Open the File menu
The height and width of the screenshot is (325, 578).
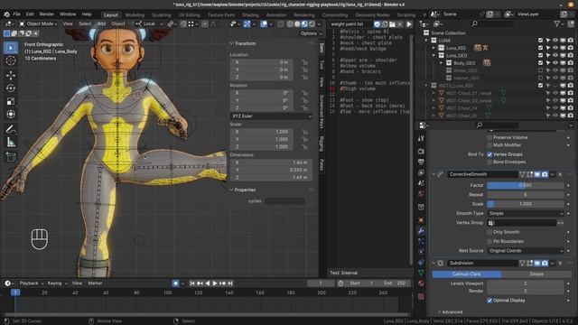pyautogui.click(x=16, y=14)
